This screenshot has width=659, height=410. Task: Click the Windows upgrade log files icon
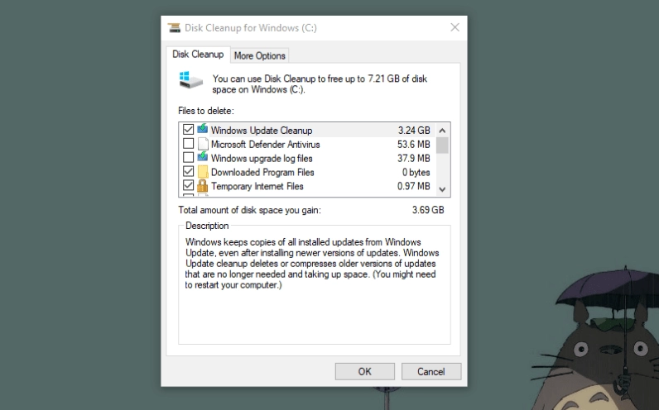point(202,158)
